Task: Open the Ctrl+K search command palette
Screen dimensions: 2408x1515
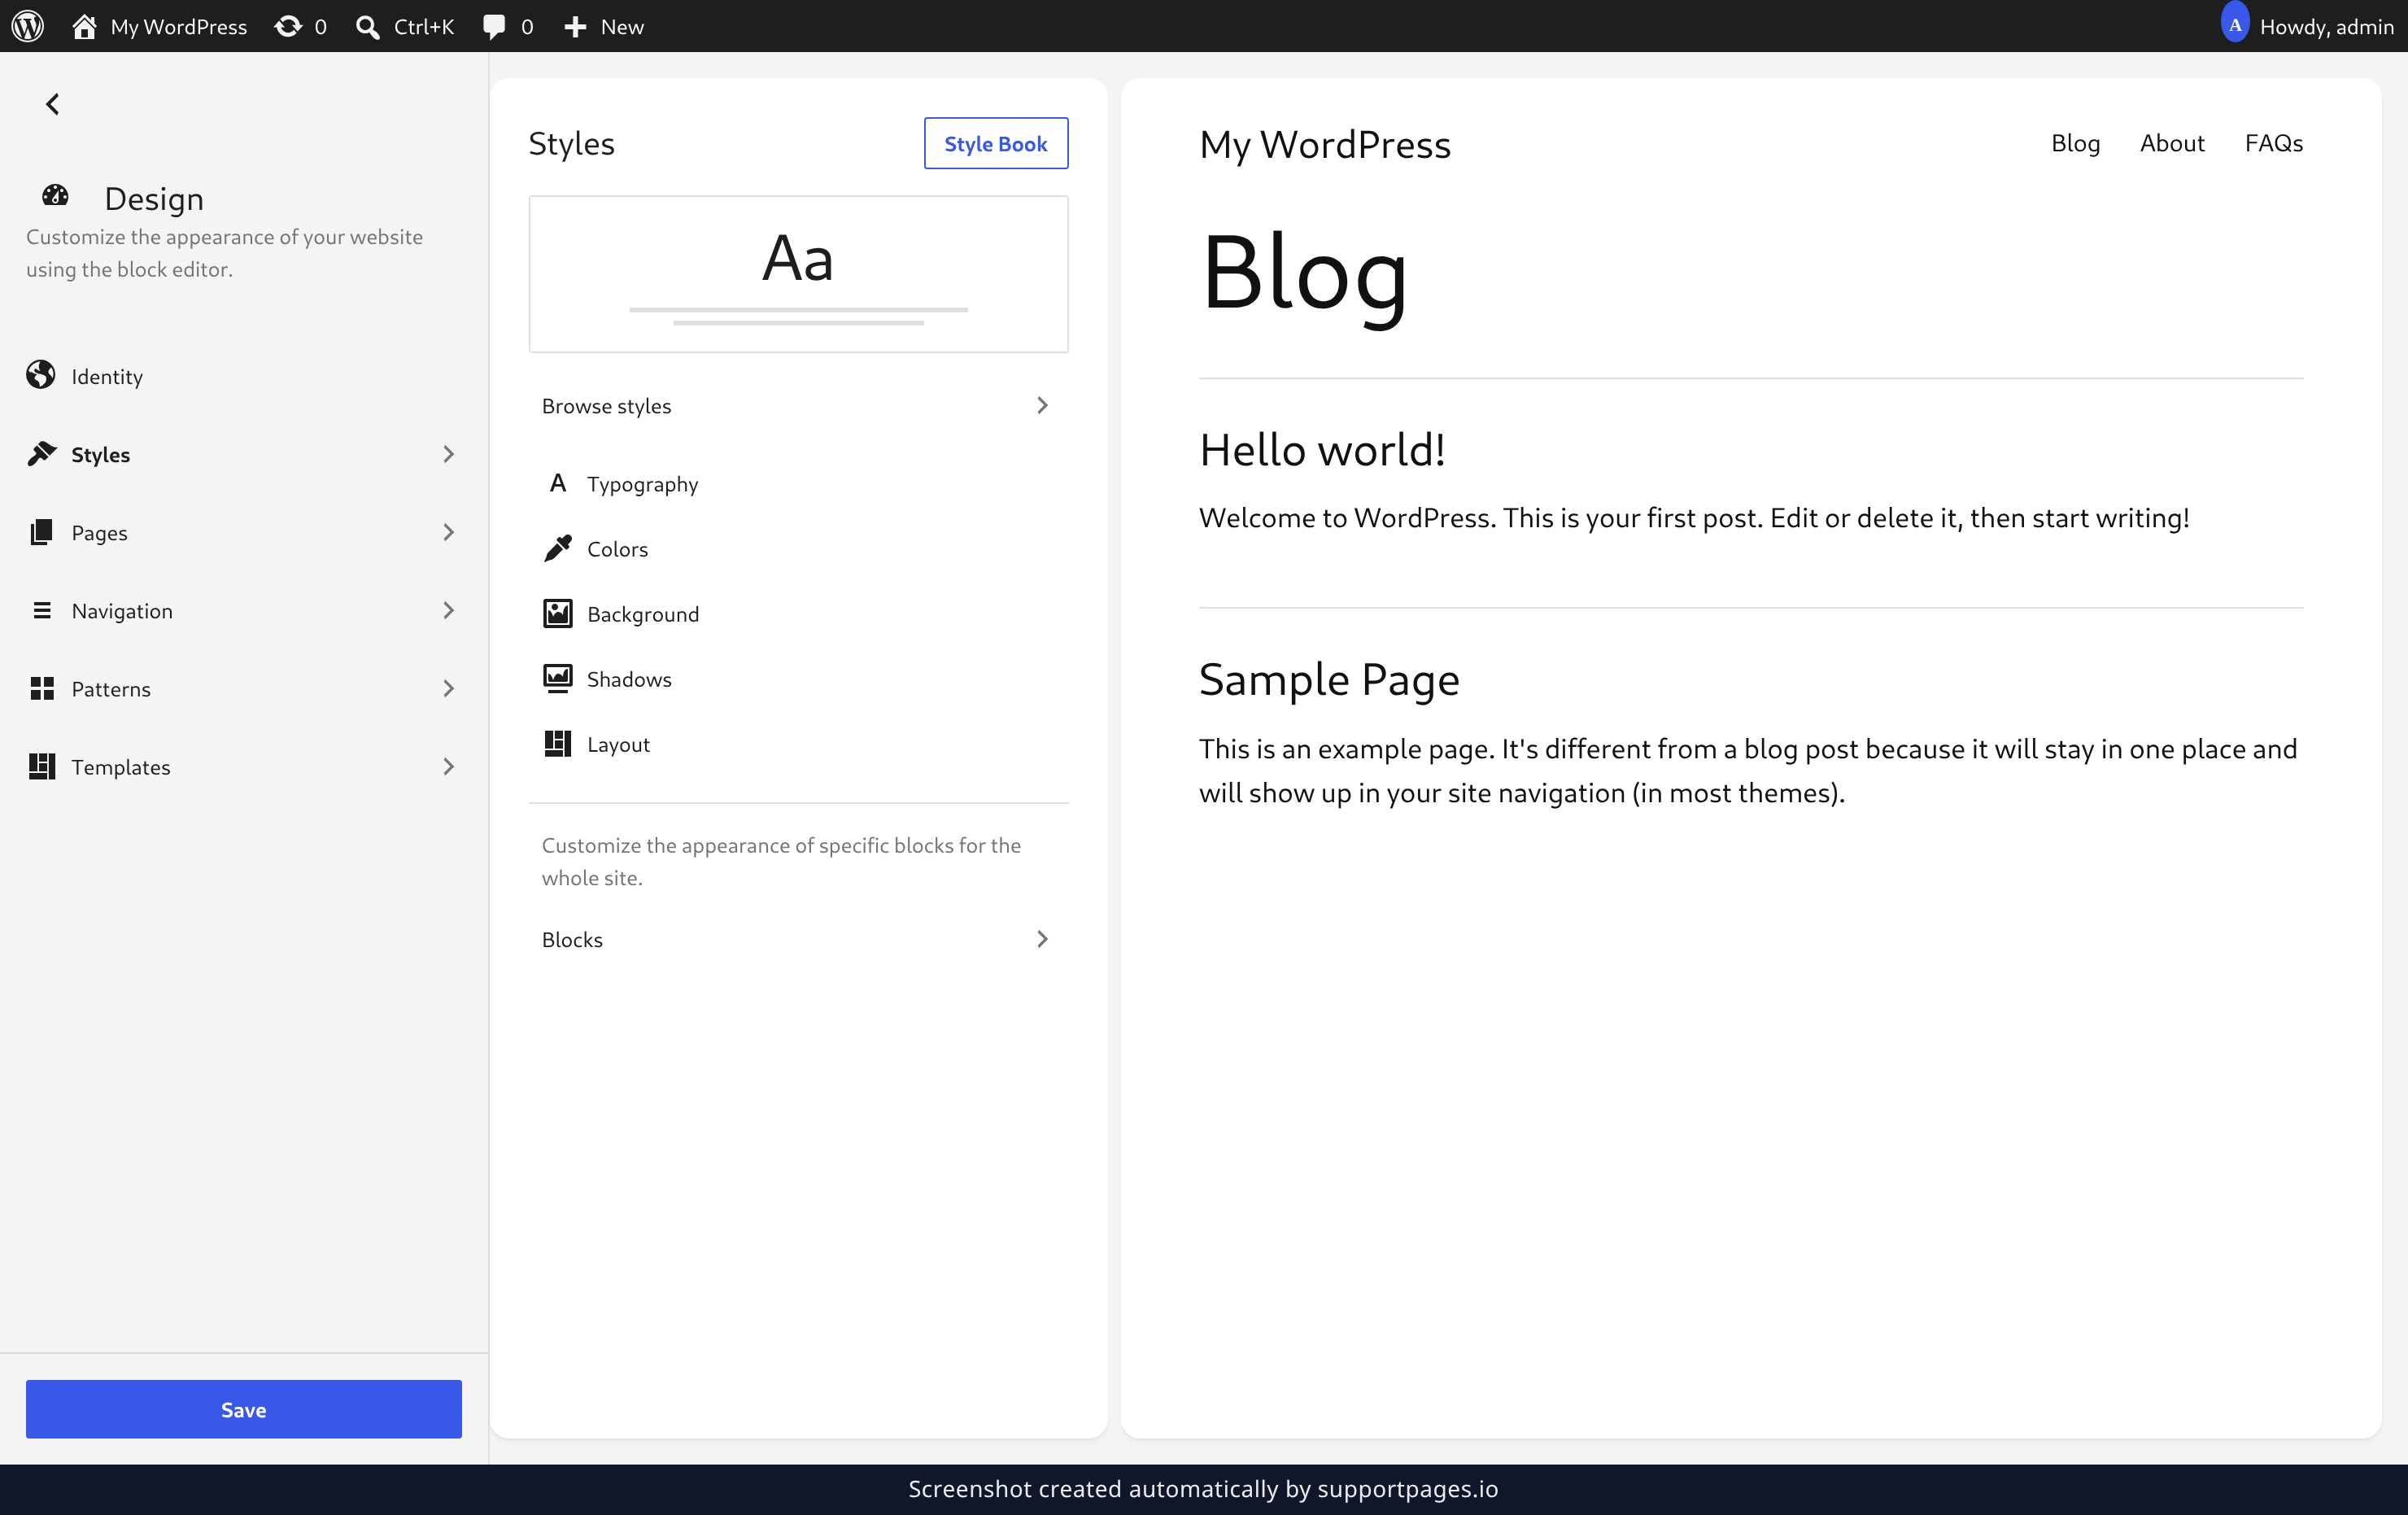Action: coord(405,26)
